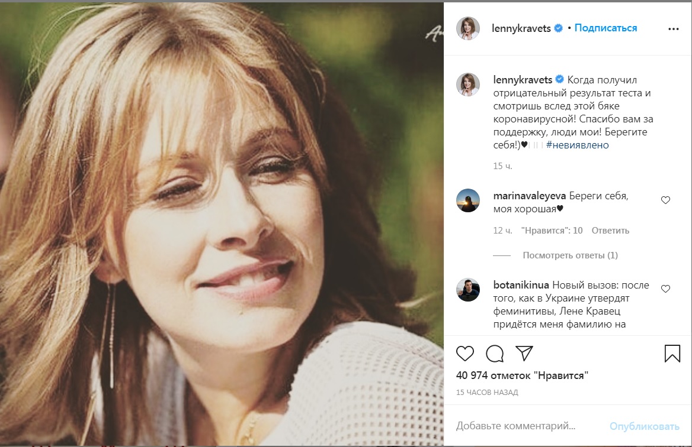Like the post with the heart icon
Screen dimensions: 692x447
[466, 353]
